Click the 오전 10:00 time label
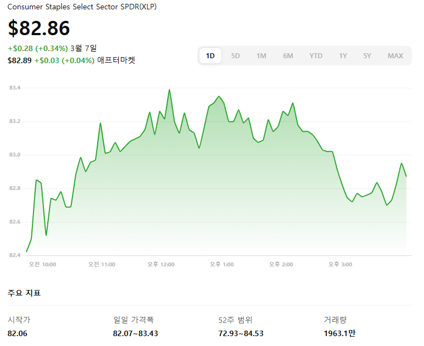424x346 pixels. pyautogui.click(x=42, y=264)
